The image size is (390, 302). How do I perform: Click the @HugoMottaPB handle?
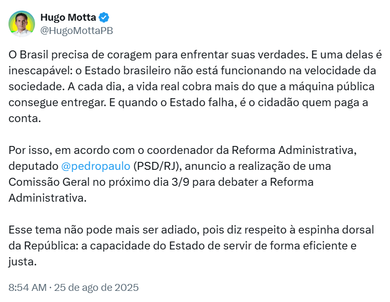pos(76,31)
